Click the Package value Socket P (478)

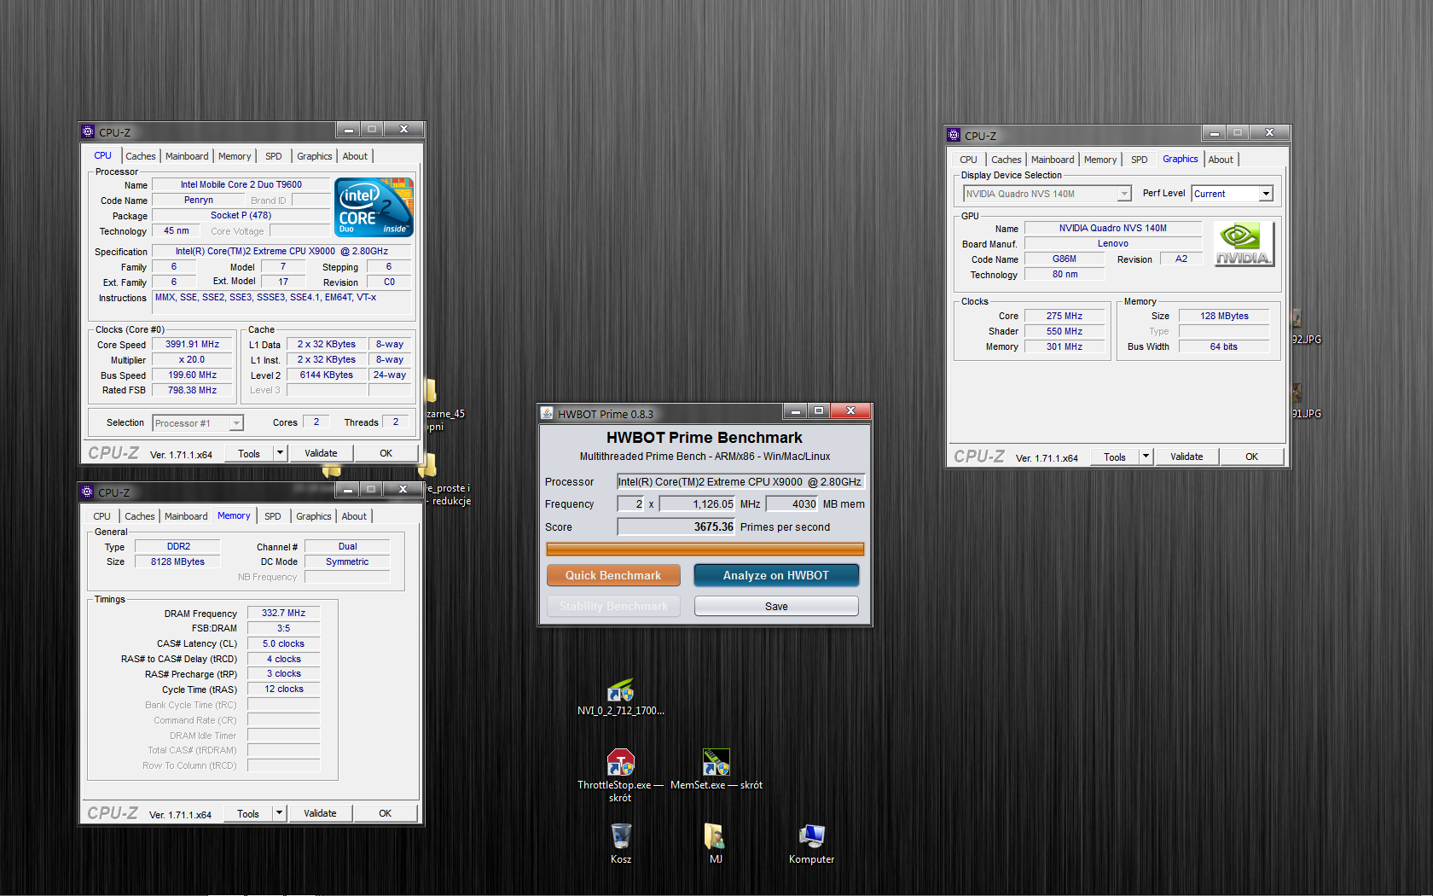point(241,215)
